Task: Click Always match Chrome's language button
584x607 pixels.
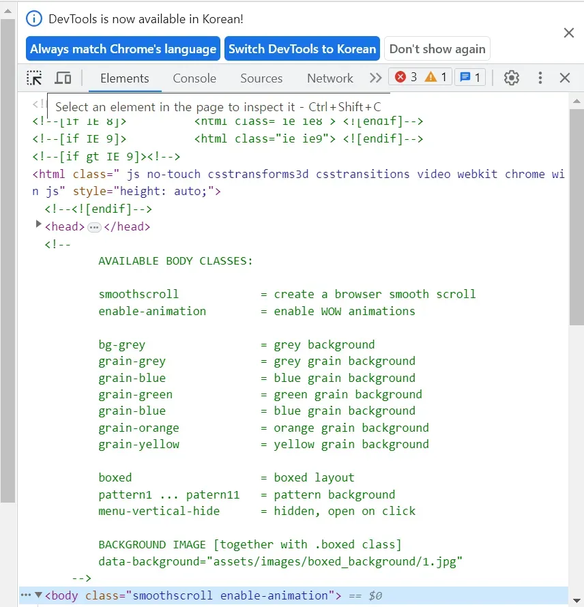Action: (x=123, y=49)
